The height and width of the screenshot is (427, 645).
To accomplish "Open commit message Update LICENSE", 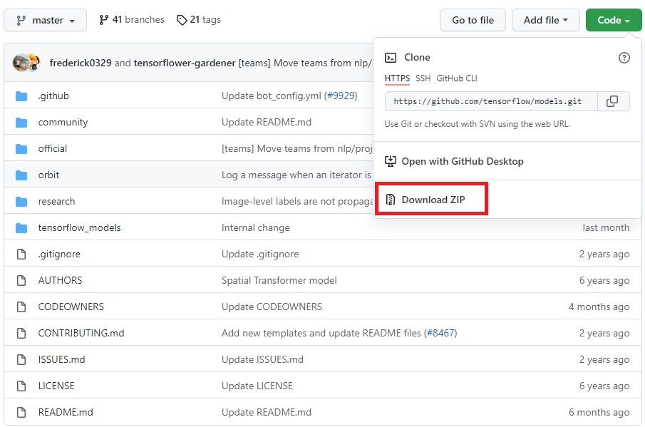I will click(257, 386).
